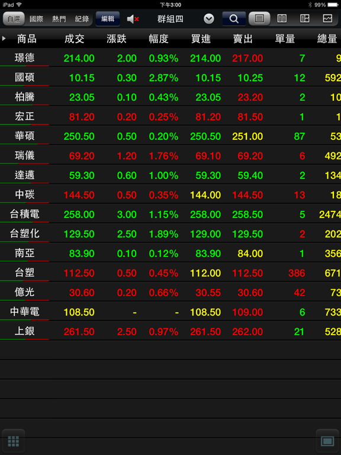Select the 自選 tab
341x455 pixels.
coord(14,19)
